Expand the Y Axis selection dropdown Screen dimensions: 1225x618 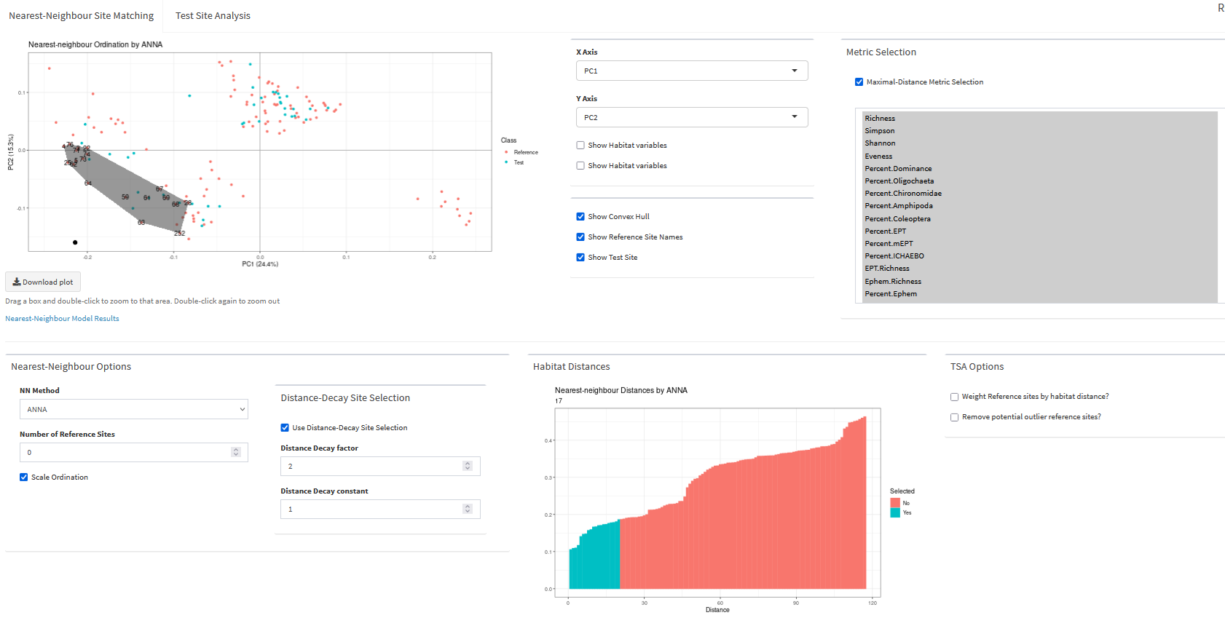click(x=691, y=117)
